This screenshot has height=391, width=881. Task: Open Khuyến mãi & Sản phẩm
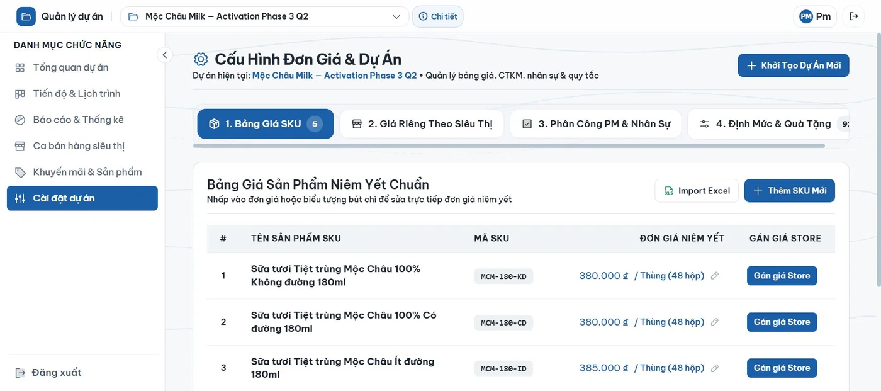(x=82, y=172)
